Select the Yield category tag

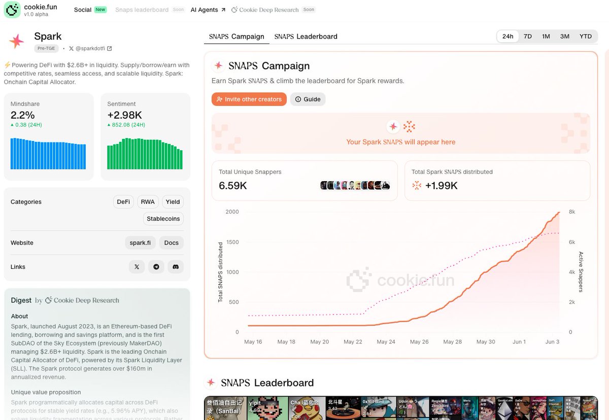pyautogui.click(x=173, y=202)
